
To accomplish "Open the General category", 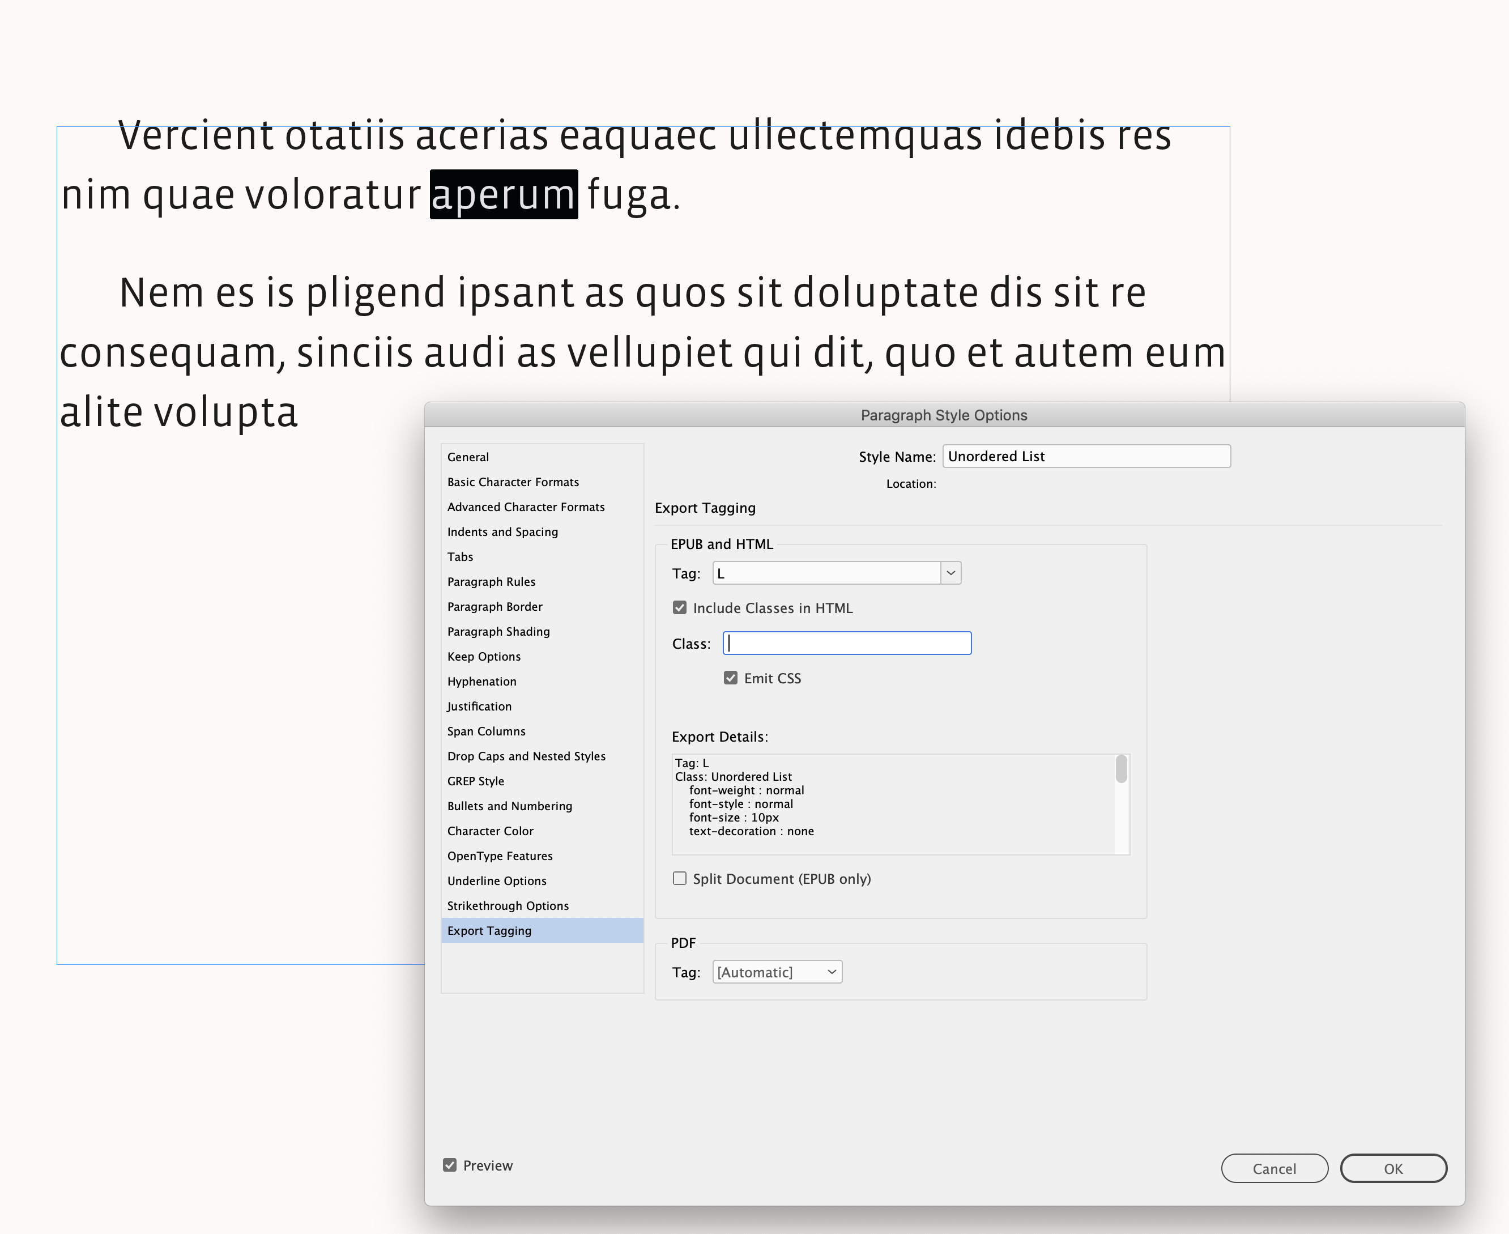I will point(468,457).
